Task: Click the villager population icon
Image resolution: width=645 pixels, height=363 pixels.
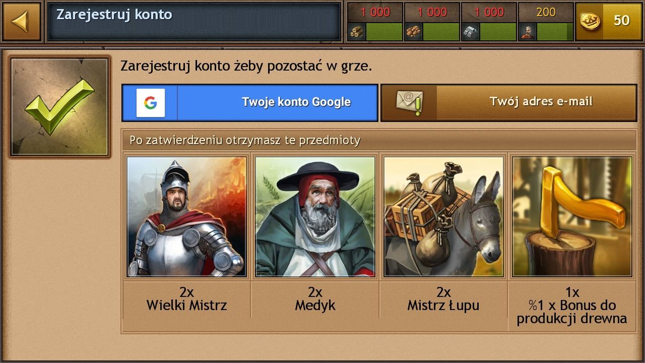Action: [x=527, y=32]
